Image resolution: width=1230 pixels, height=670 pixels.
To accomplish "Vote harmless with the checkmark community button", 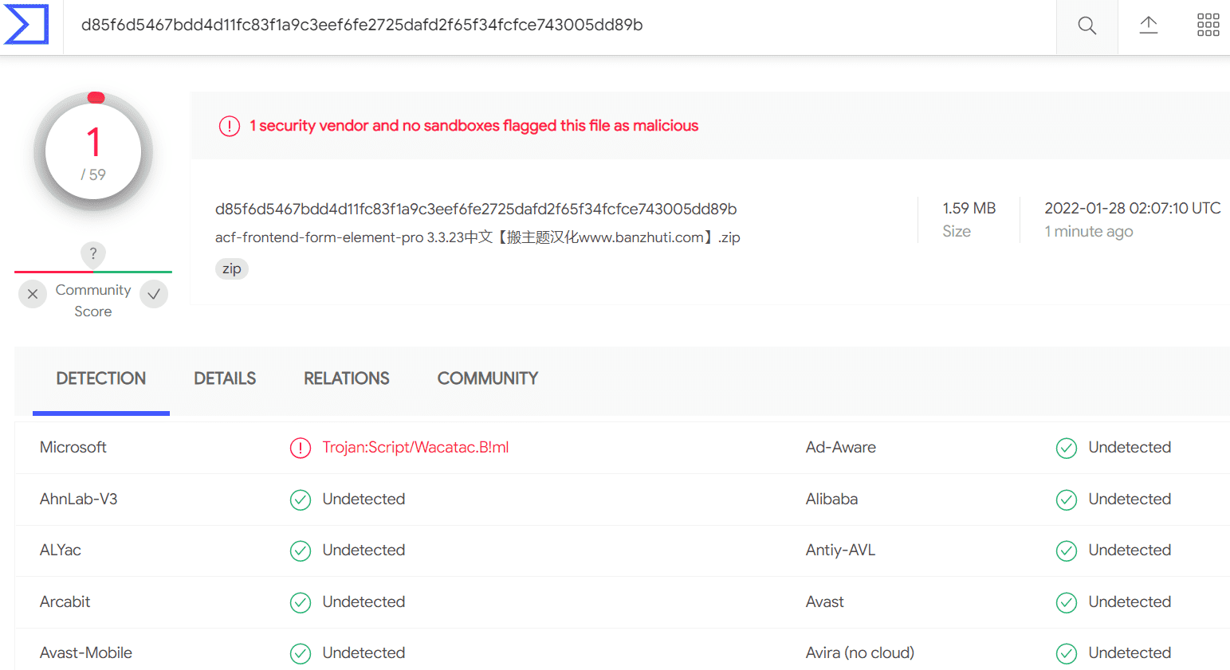I will pyautogui.click(x=154, y=294).
